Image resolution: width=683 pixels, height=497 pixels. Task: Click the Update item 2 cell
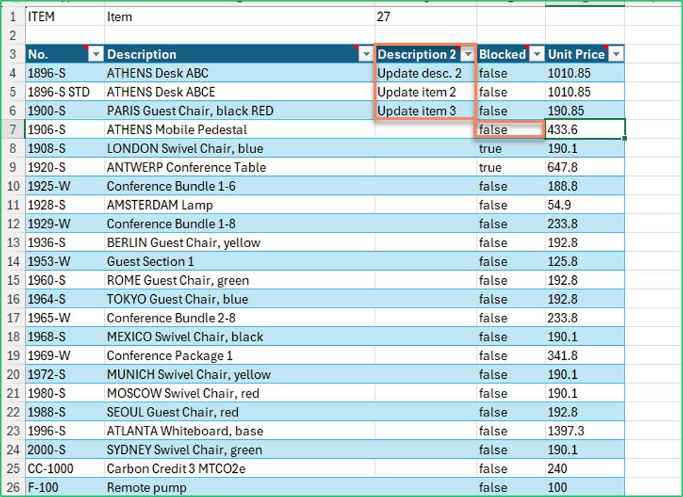426,92
